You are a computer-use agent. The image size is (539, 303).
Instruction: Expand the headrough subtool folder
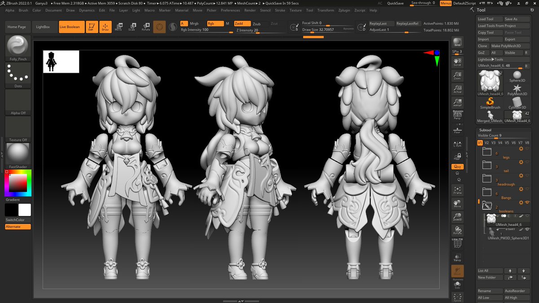(x=487, y=178)
